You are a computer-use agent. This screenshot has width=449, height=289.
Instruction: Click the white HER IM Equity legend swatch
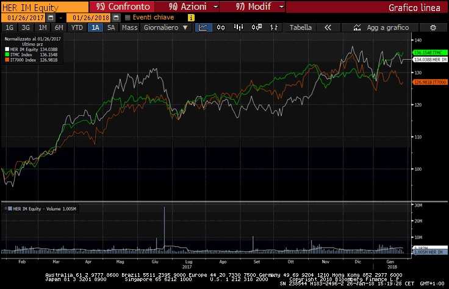(7, 49)
